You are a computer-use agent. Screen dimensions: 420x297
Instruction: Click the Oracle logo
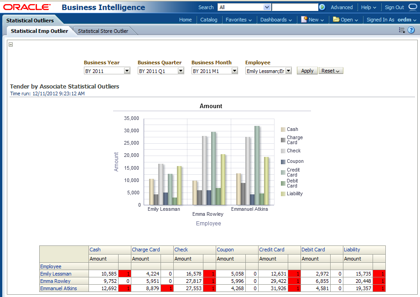[x=27, y=7]
